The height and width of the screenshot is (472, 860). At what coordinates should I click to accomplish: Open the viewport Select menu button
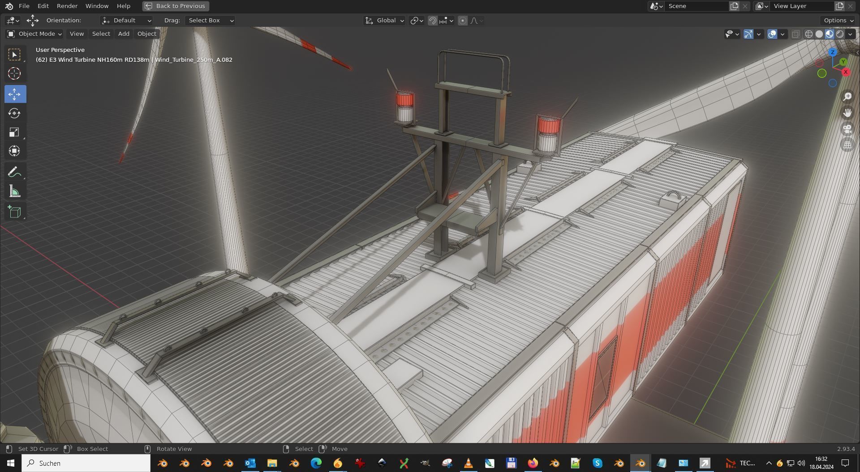point(101,34)
